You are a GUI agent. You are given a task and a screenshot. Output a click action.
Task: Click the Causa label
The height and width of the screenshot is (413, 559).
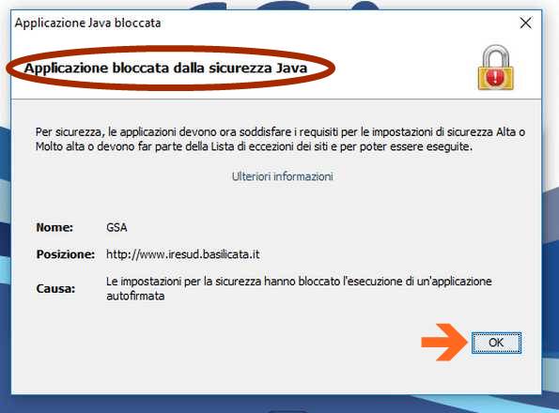click(55, 288)
